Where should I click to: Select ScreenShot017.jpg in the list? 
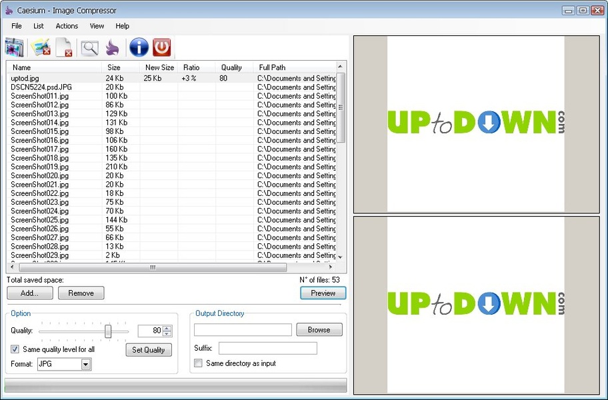click(x=172, y=149)
